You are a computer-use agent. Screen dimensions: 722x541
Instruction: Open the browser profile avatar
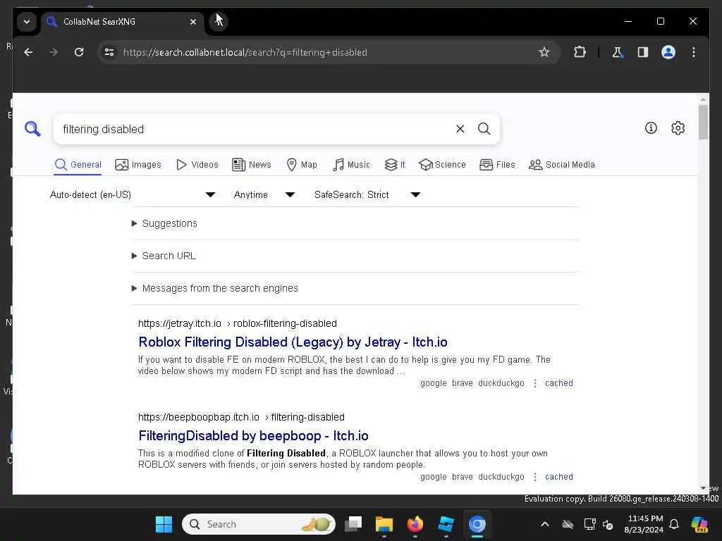click(668, 52)
